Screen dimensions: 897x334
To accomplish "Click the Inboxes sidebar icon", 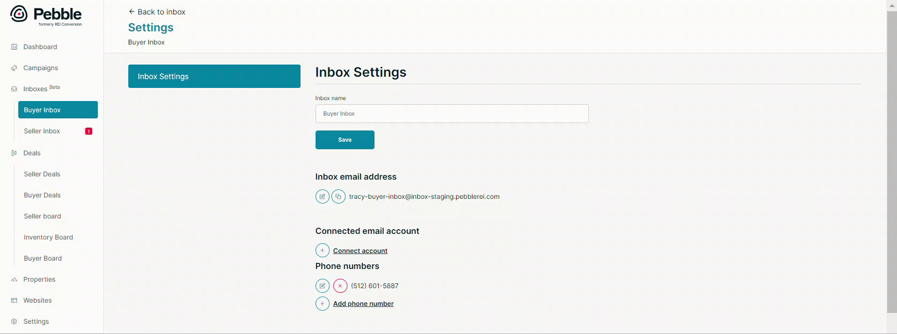I will click(x=14, y=89).
